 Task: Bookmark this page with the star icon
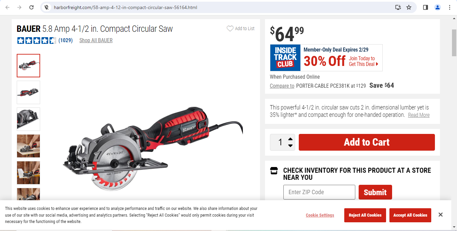(409, 7)
